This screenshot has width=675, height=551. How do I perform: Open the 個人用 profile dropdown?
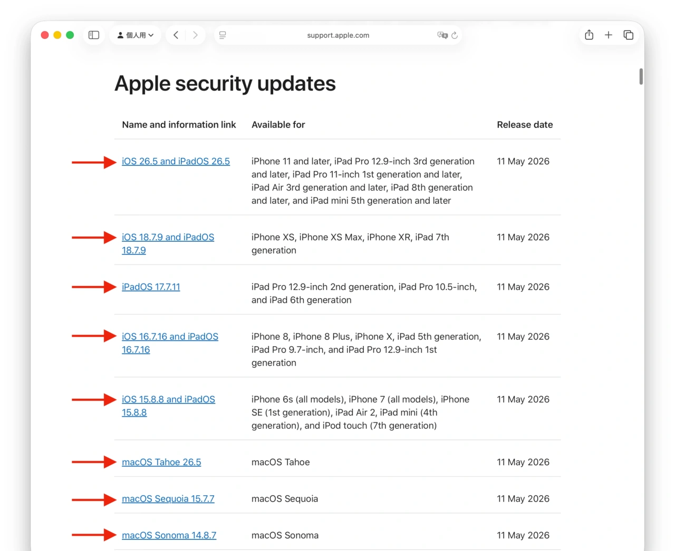(x=136, y=35)
